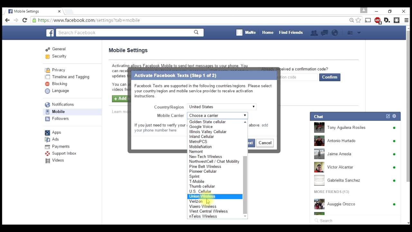Click the Home link in header

[x=267, y=33]
